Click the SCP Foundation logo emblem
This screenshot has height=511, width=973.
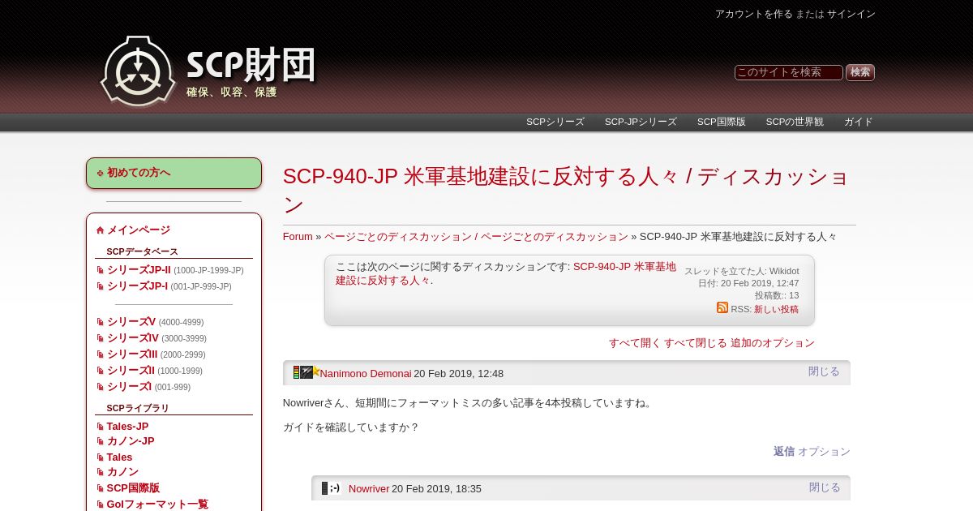[x=138, y=71]
